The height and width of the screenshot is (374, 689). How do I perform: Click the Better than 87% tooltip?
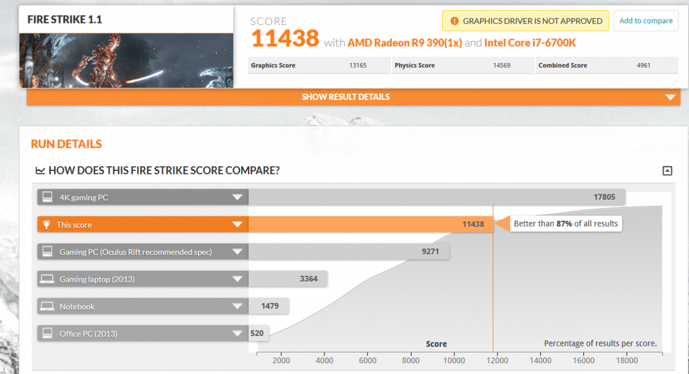566,224
